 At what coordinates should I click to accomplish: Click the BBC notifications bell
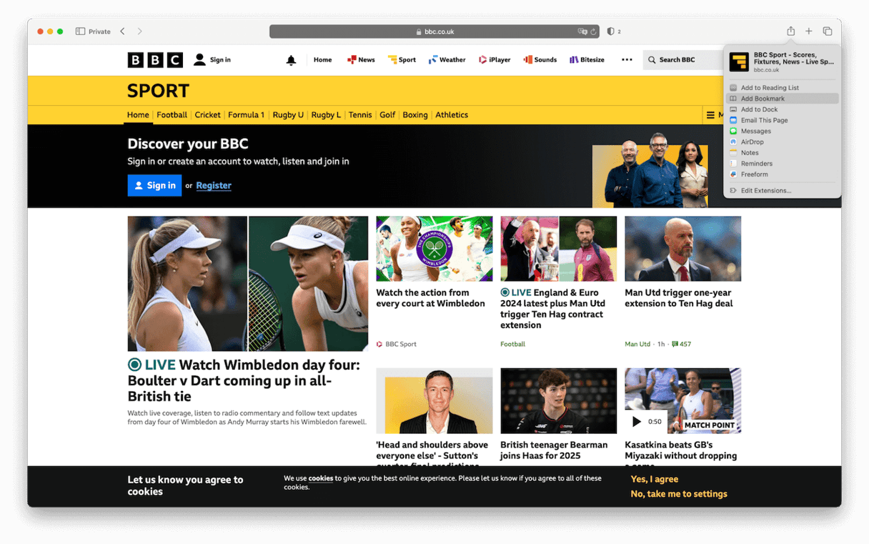[291, 61]
